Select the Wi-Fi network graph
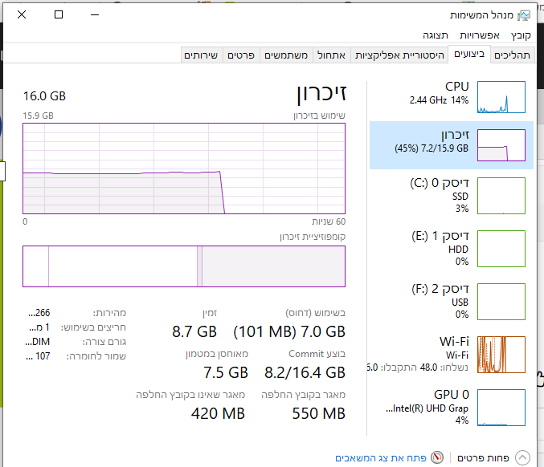The width and height of the screenshot is (544, 467). click(x=501, y=354)
